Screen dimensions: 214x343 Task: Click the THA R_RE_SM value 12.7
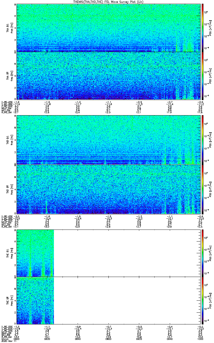tap(17, 112)
